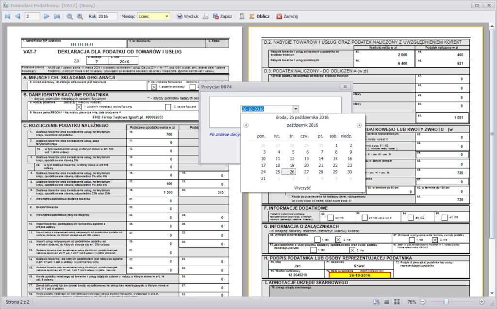Image resolution: width=497 pixels, height=309 pixels.
Task: Toggle the date picker dropdown arrow
Action: pyautogui.click(x=296, y=109)
